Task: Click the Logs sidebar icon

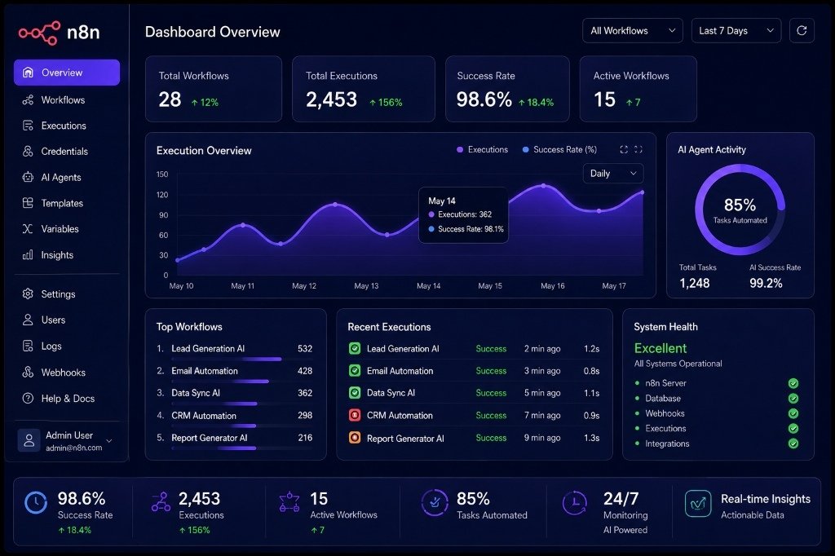Action: (28, 346)
